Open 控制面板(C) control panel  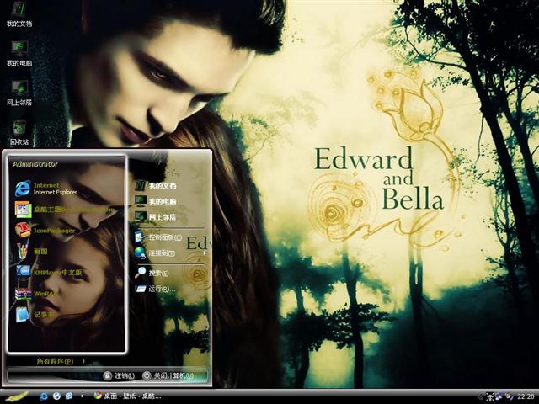pos(158,237)
